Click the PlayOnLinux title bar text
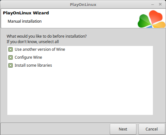Image resolution: width=166 pixels, height=135 pixels. [83, 4]
